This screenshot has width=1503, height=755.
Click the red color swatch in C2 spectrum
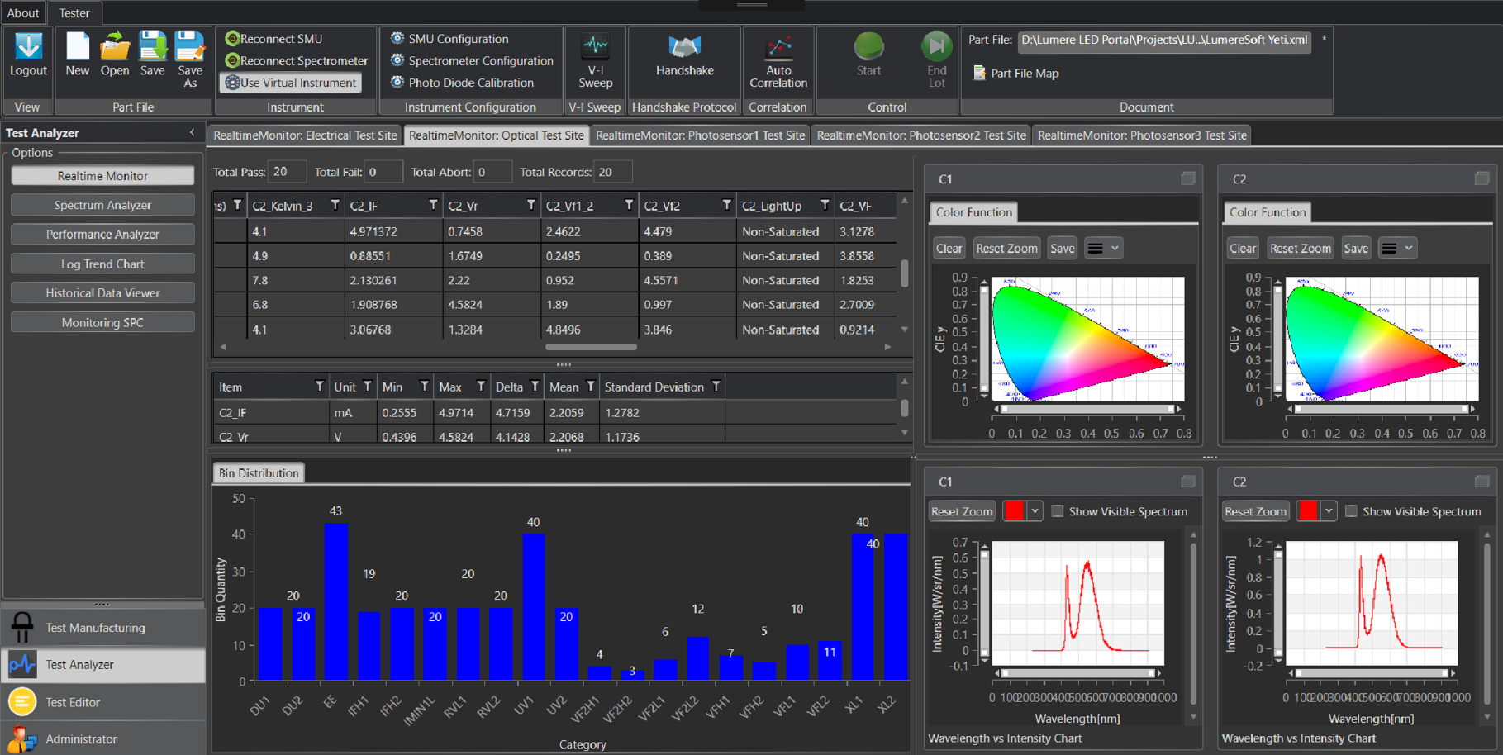click(1308, 511)
